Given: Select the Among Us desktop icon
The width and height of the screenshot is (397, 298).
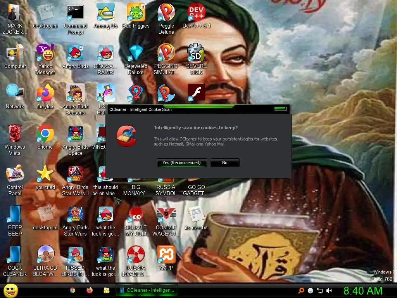Looking at the screenshot, I should (105, 16).
